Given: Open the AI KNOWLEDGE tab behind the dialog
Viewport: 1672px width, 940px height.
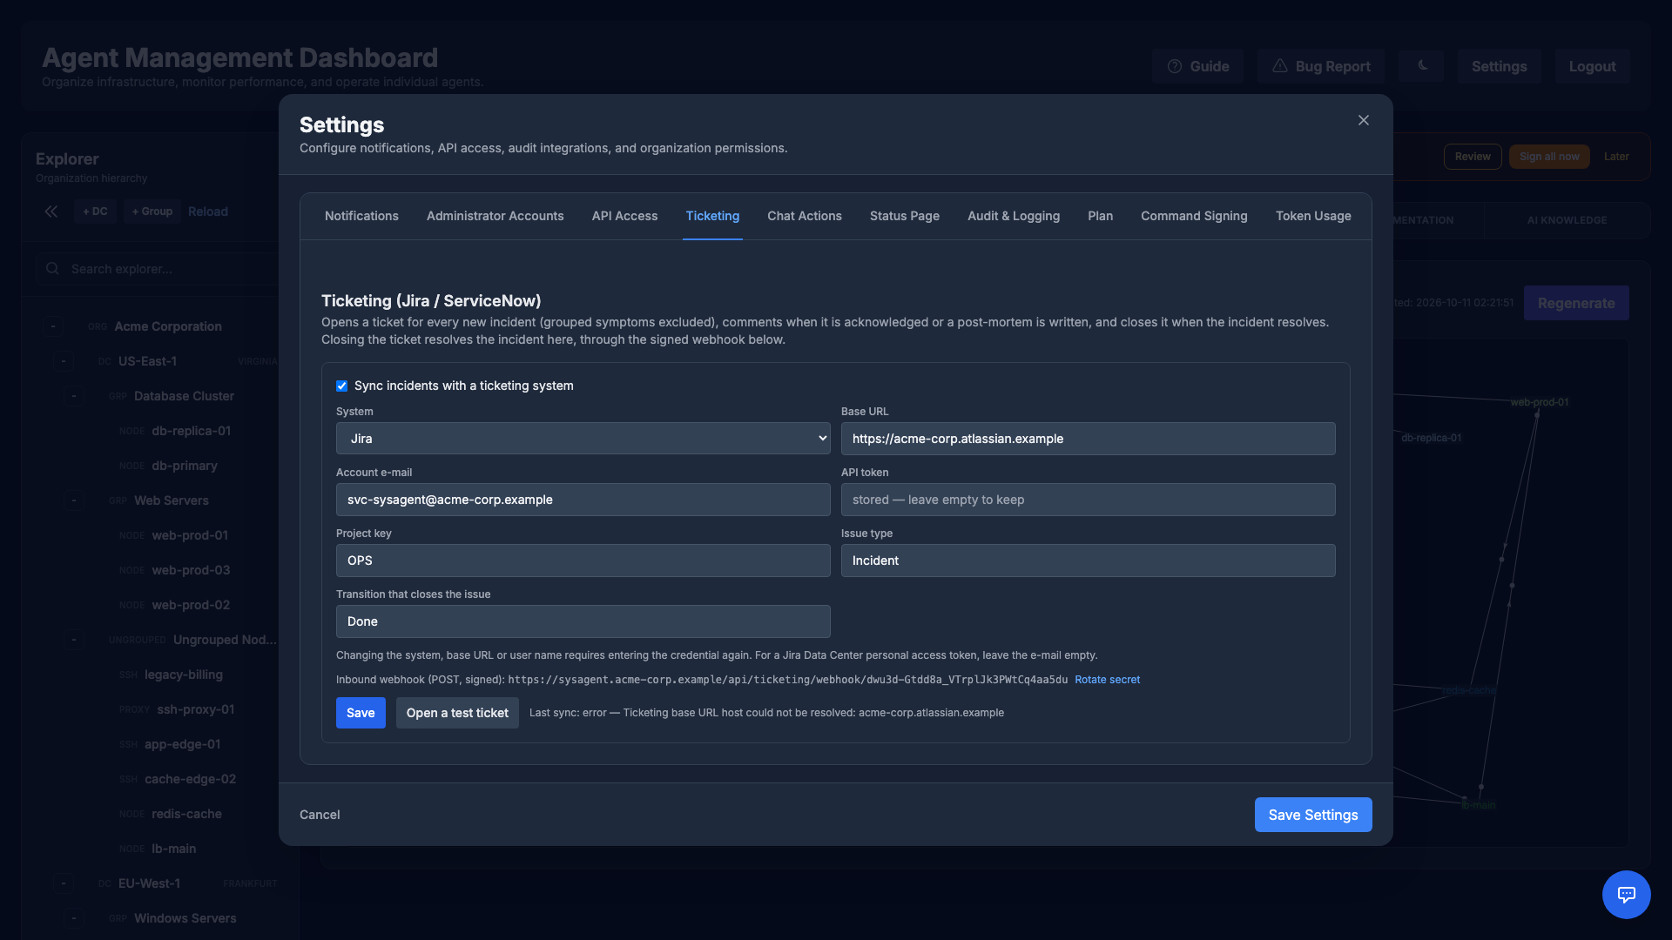Looking at the screenshot, I should [x=1567, y=220].
